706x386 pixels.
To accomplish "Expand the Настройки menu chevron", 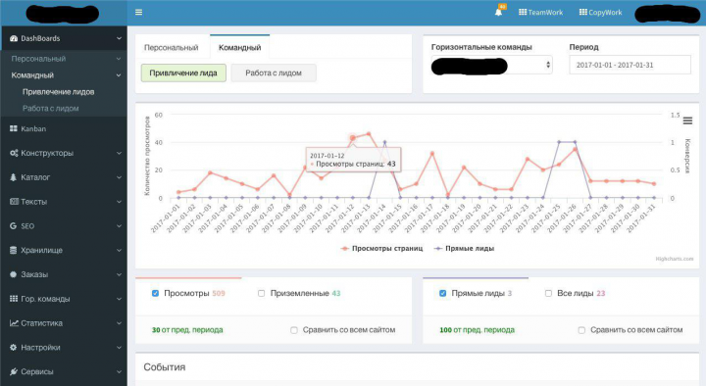I will pyautogui.click(x=119, y=348).
